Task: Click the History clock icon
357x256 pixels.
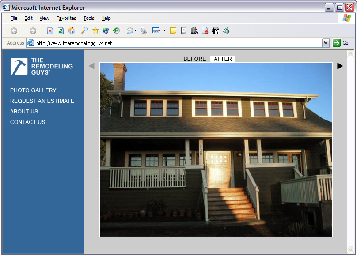Action: (x=116, y=30)
